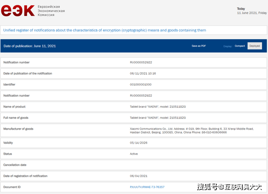Click the Full name of goods value
Viewport: 268px width, 194px height.
tap(158, 118)
